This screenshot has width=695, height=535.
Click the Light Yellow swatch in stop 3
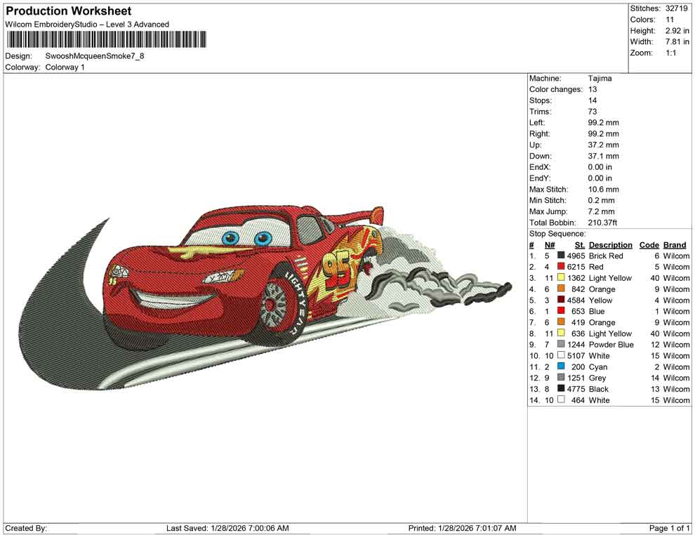pyautogui.click(x=562, y=278)
